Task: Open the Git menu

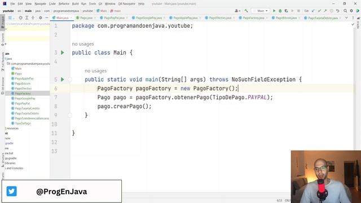Action: pos(100,4)
